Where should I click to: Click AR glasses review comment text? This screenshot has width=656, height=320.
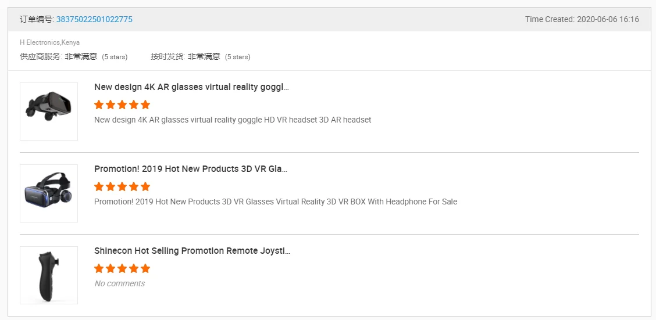[233, 120]
